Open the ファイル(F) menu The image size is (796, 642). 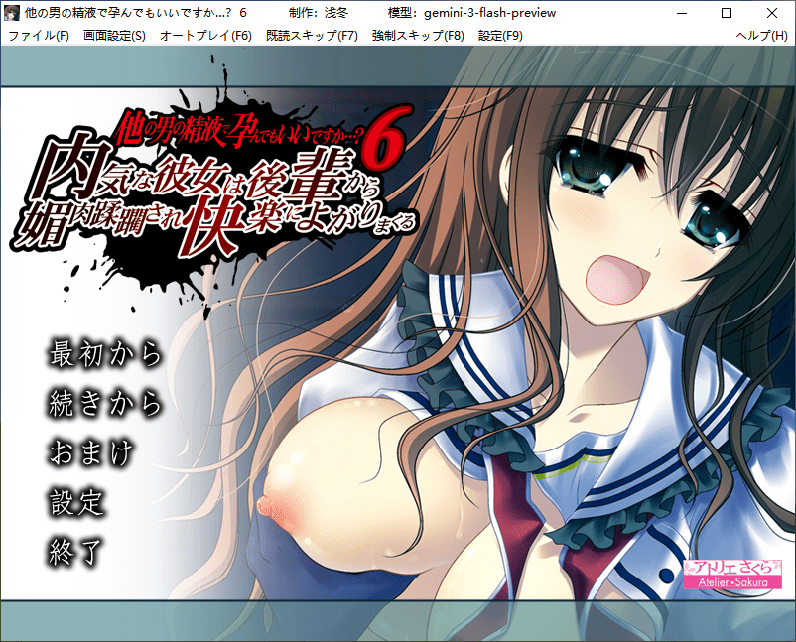(x=39, y=35)
